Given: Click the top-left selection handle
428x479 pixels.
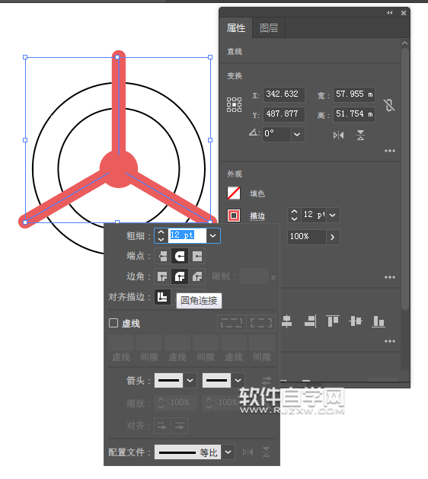Looking at the screenshot, I should point(25,57).
